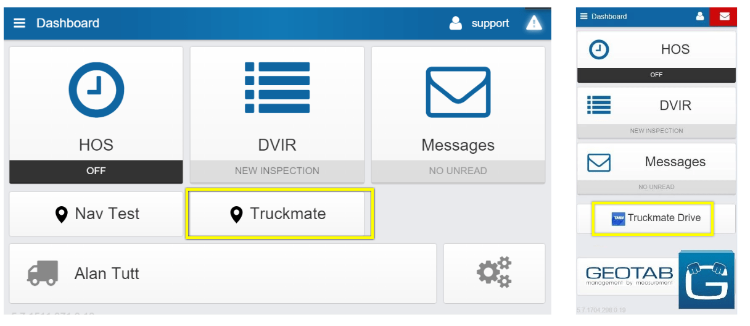
Task: Click the Geotab logo banner
Action: (x=628, y=276)
